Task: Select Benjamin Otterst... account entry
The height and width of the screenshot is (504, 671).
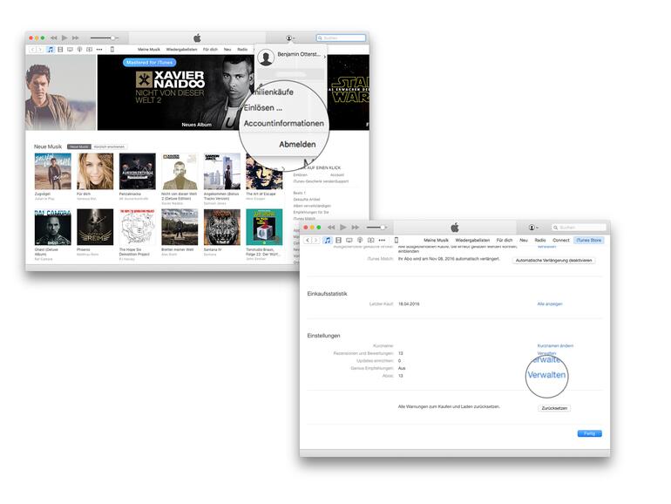Action: point(291,56)
